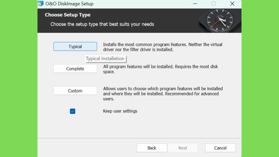Click the greyed-out Next button
Image resolution: width=279 pixels, height=157 pixels.
coord(183,148)
